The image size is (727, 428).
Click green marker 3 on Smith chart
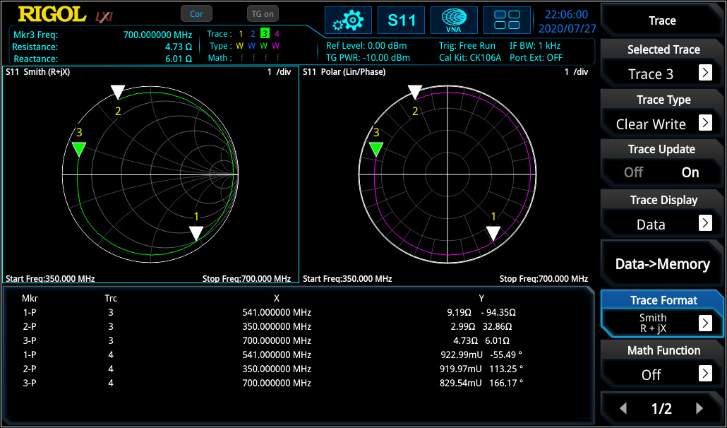tap(79, 149)
